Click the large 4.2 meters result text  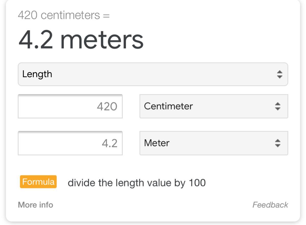point(81,40)
